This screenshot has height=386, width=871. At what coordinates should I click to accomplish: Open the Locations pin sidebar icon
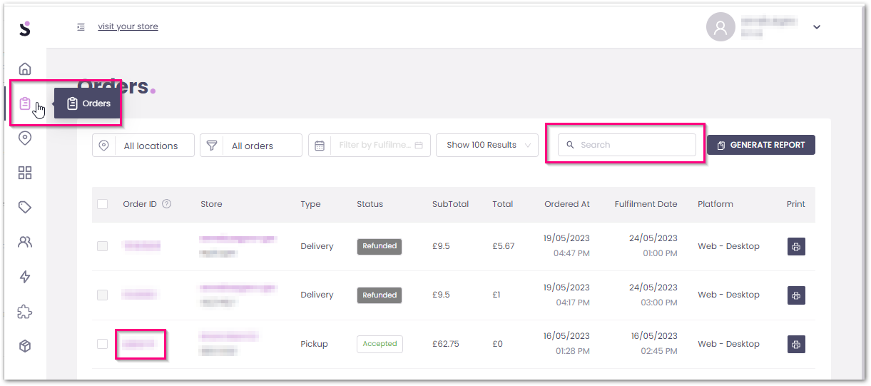25,138
